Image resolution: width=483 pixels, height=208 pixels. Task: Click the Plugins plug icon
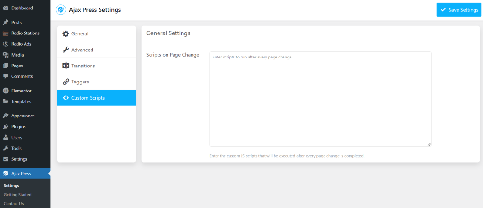[x=6, y=127]
